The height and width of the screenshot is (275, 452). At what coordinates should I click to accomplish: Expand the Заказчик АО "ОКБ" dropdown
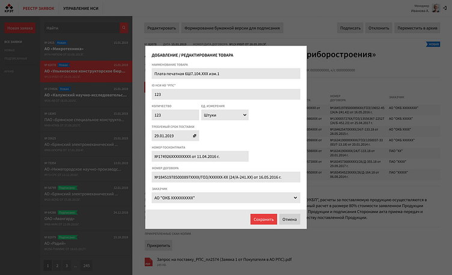point(226,198)
